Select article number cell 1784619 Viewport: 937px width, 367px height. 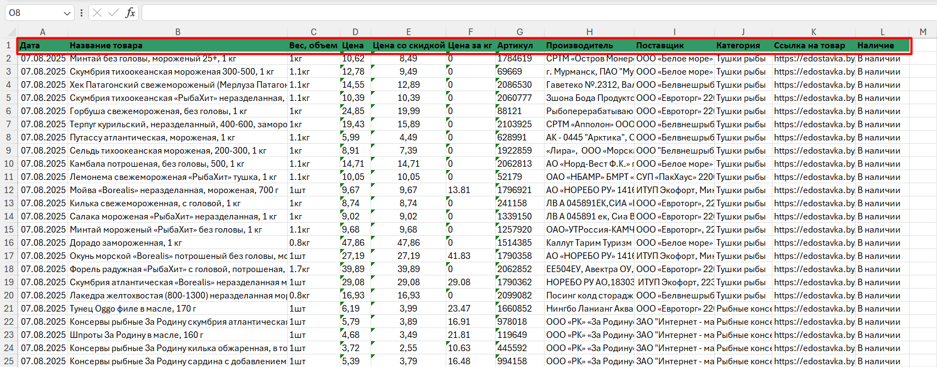tap(520, 58)
